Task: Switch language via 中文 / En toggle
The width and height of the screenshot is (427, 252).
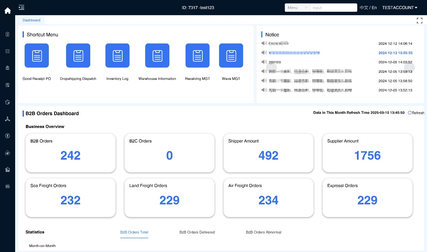Action: [x=368, y=8]
